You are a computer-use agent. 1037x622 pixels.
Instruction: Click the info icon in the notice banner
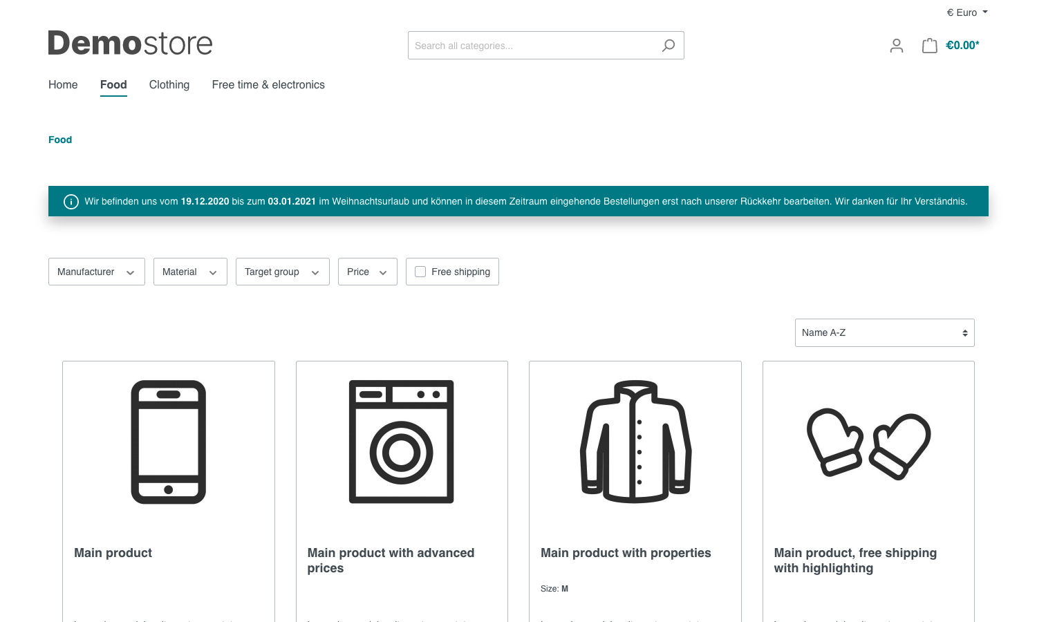(71, 202)
